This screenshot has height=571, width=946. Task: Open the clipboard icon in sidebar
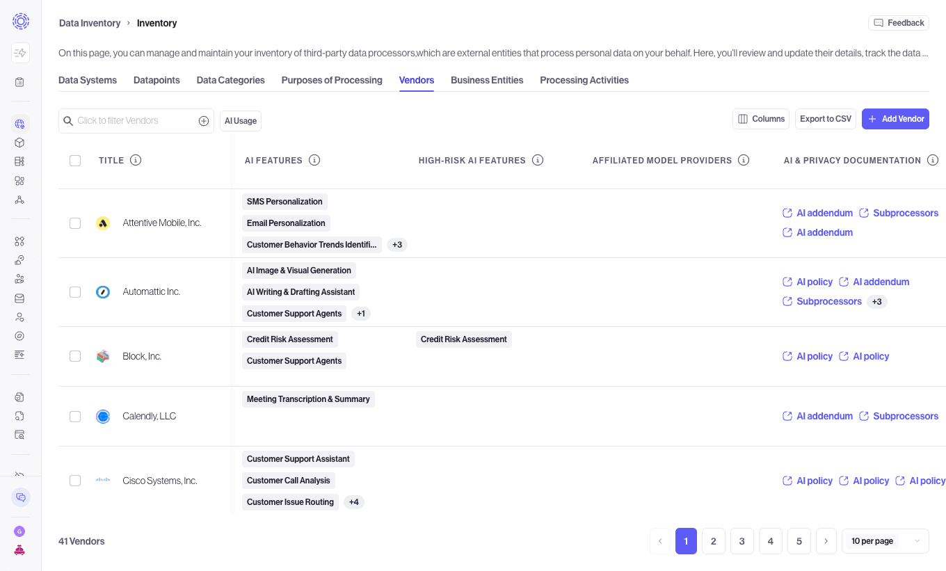[x=19, y=82]
